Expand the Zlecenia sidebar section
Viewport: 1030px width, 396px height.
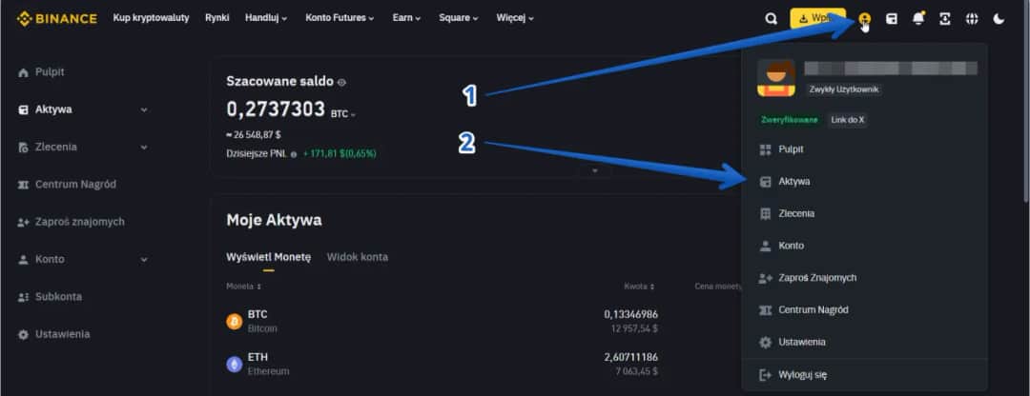point(144,148)
